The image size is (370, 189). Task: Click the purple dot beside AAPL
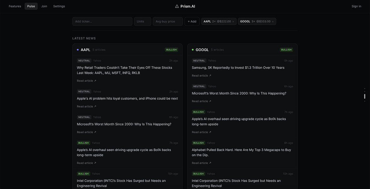tap(78, 50)
